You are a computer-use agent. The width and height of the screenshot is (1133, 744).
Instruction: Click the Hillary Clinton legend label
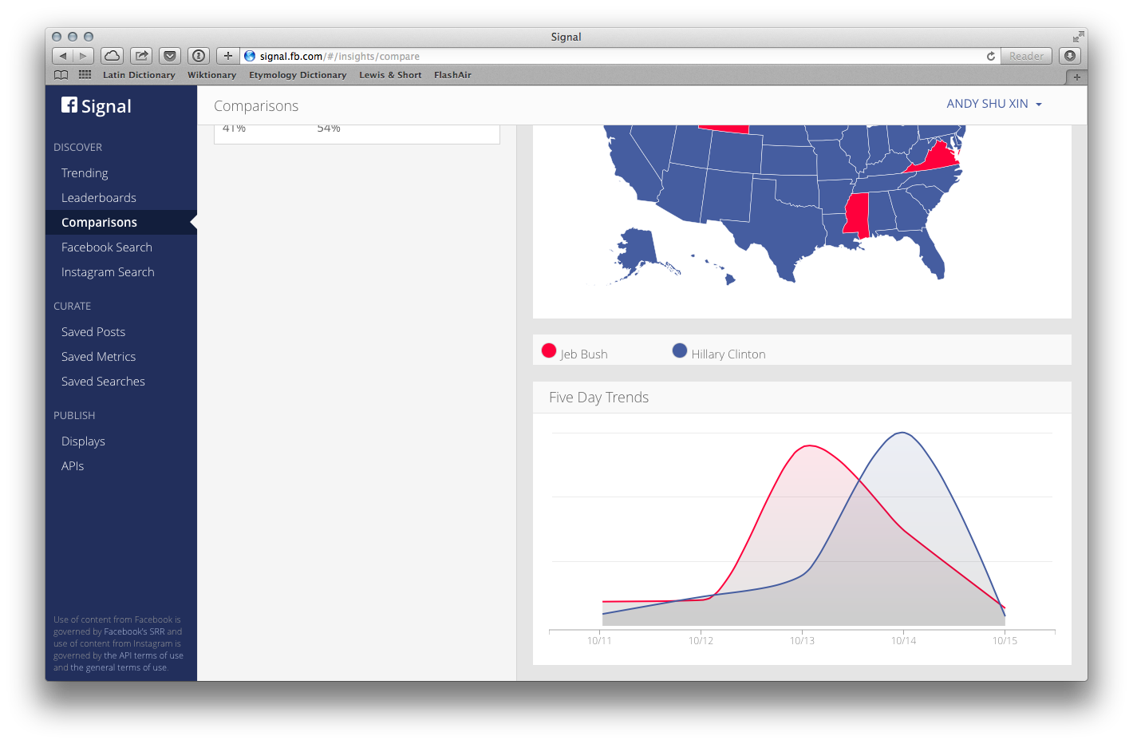[x=728, y=354]
